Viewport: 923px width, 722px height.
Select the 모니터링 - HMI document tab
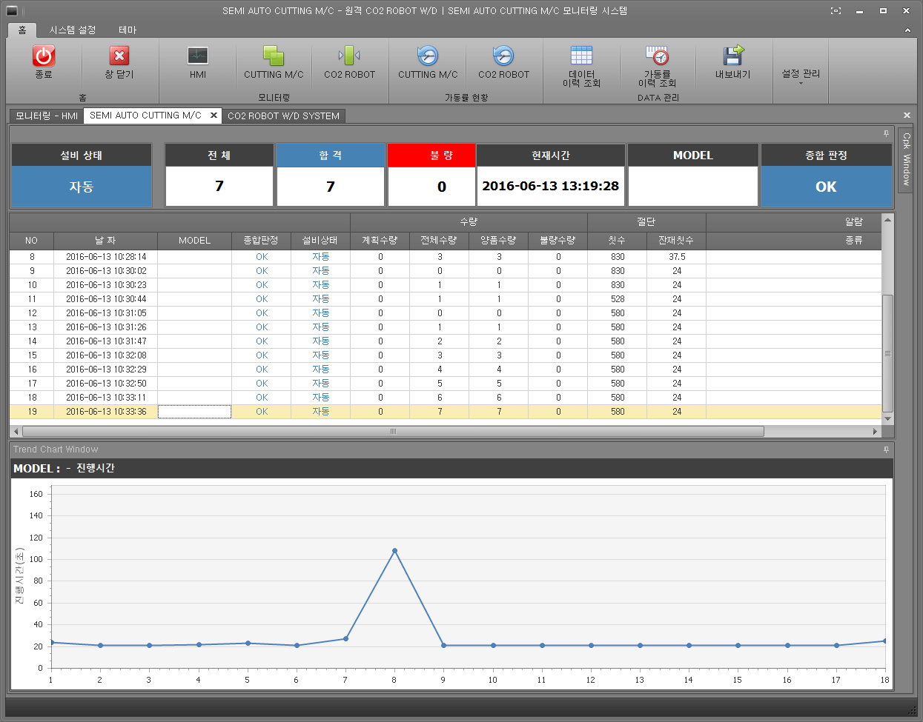pyautogui.click(x=47, y=116)
